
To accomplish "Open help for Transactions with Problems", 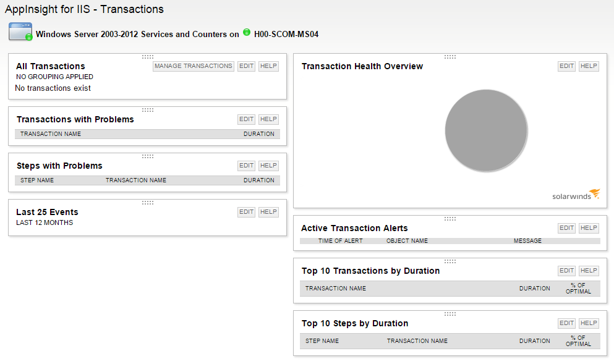I will click(x=268, y=119).
